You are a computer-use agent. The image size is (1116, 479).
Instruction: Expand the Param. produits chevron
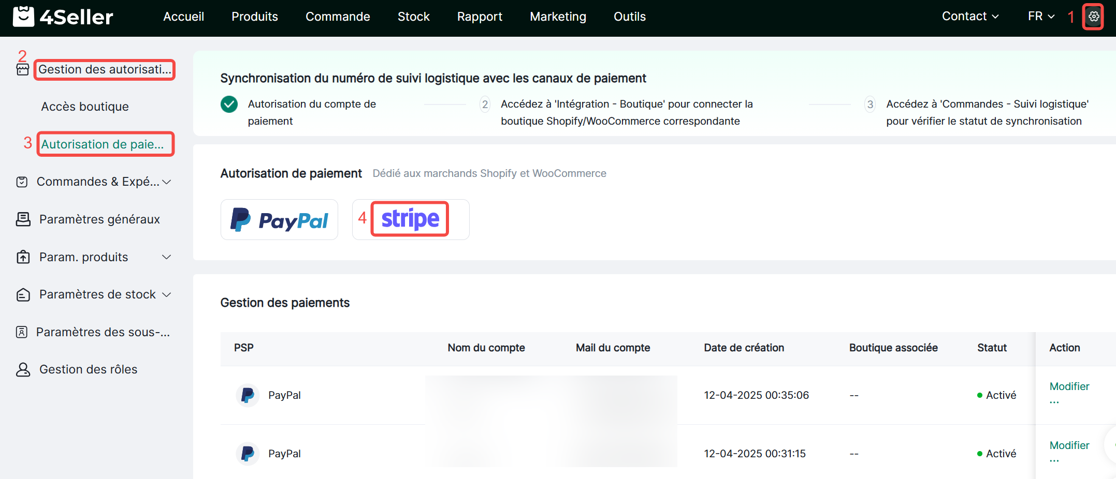click(x=167, y=257)
